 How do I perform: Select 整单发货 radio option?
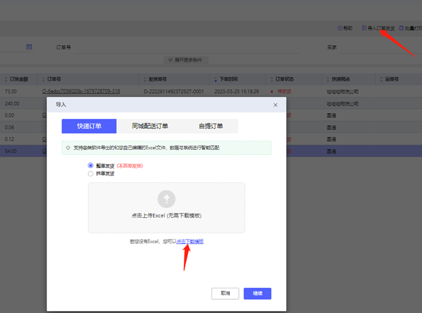90,166
